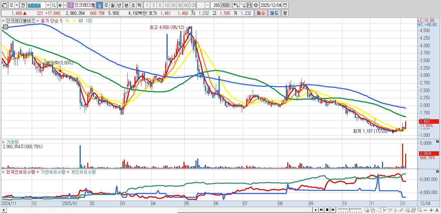Toggle the crosshair cursor icon in bottom bar
This screenshot has width=441, height=214.
coord(384,210)
